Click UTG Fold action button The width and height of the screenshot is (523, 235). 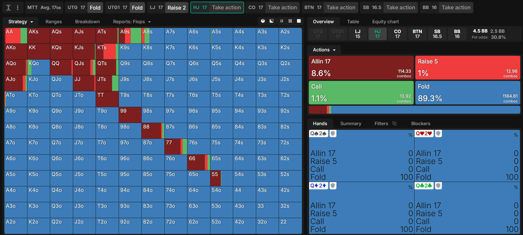(95, 8)
